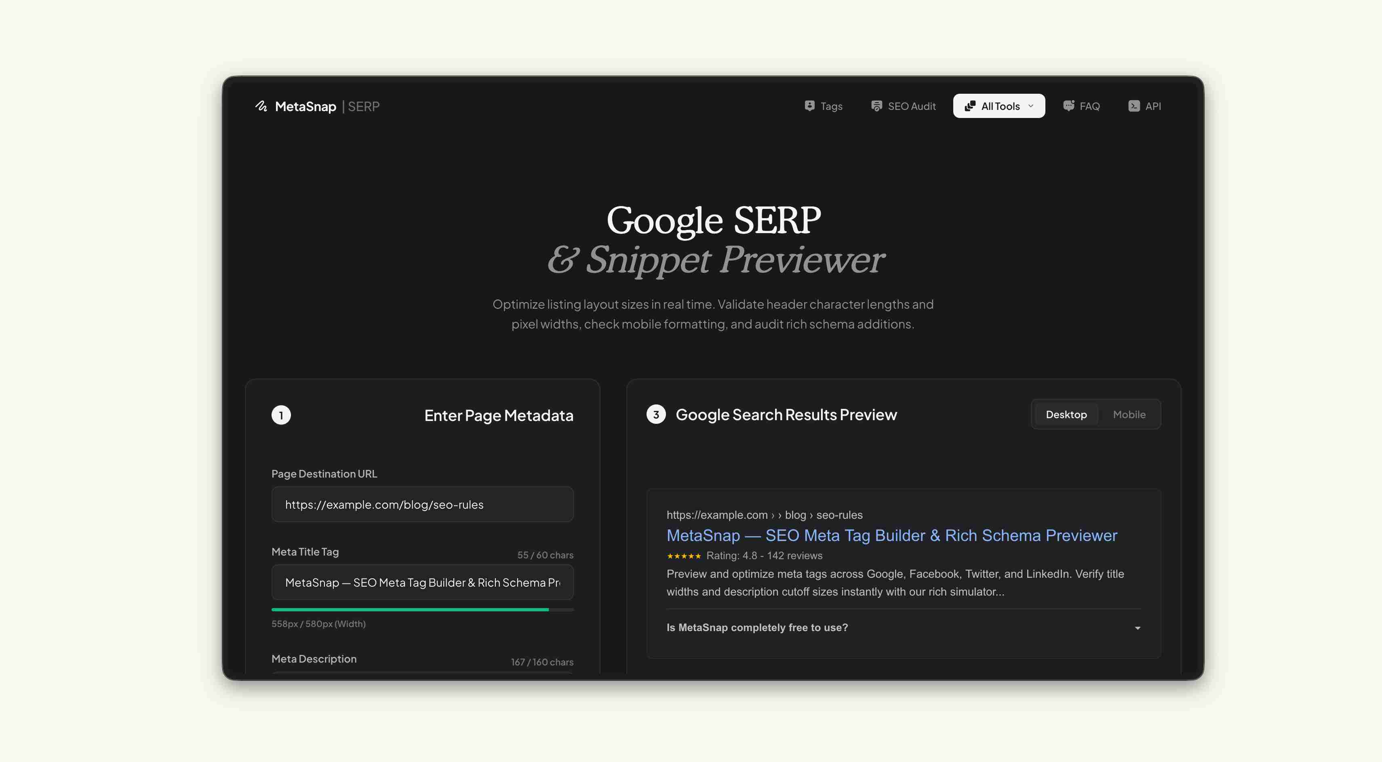1382x762 pixels.
Task: Click the 'Rating: 4.8 - 142 reviews' text
Action: click(x=764, y=556)
